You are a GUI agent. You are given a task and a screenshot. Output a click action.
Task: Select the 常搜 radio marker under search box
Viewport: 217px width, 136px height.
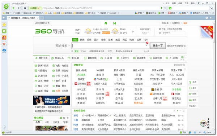(x=72, y=51)
